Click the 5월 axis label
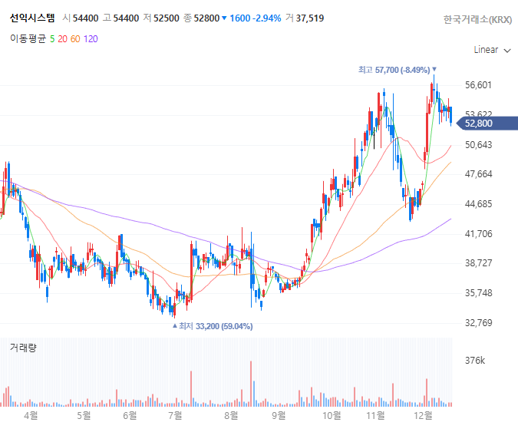The height and width of the screenshot is (442, 518). point(84,415)
